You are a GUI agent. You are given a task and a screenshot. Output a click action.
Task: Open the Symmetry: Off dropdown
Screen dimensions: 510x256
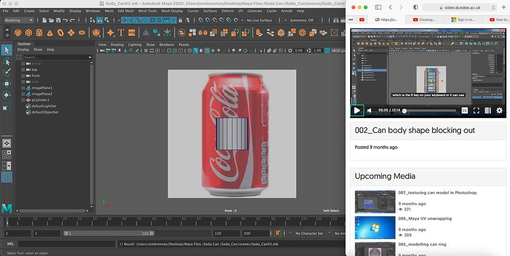301,20
